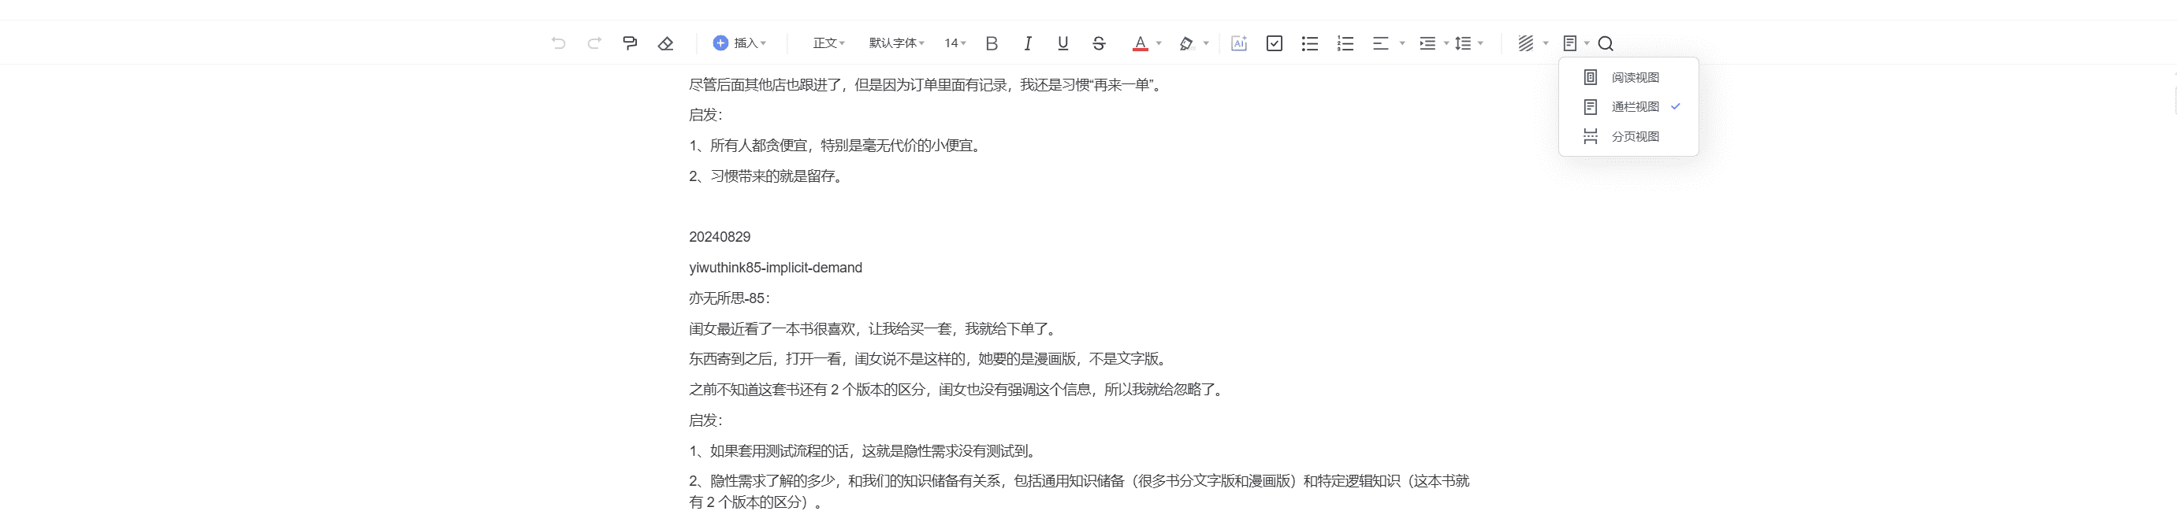The height and width of the screenshot is (522, 2177).
Task: Click the line '20240829'
Action: (719, 237)
